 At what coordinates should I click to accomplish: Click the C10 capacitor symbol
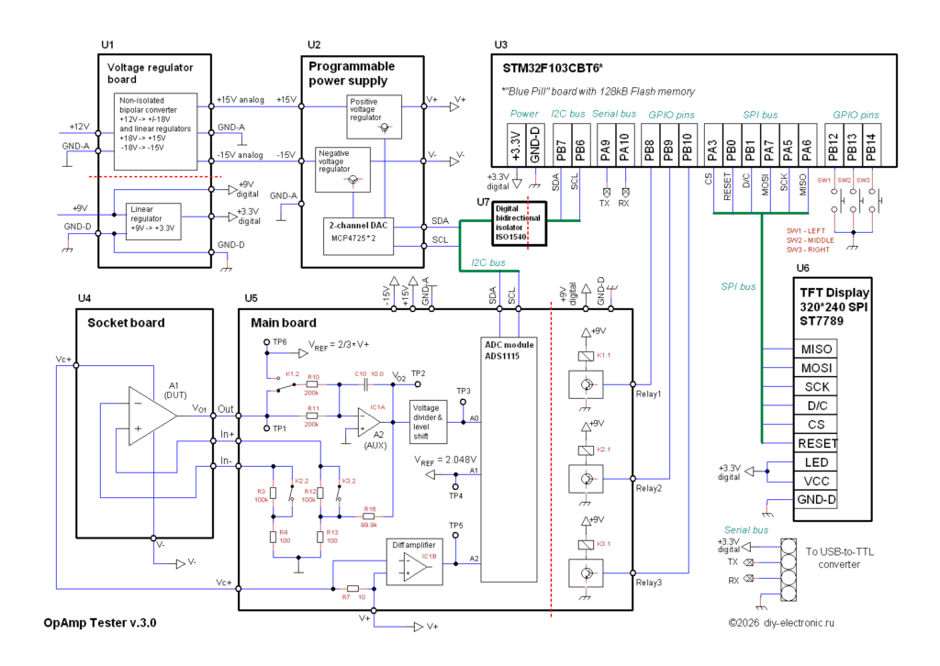[x=365, y=384]
